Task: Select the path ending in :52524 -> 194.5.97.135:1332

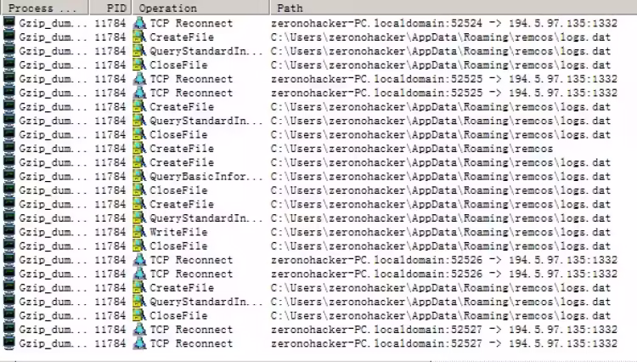Action: pyautogui.click(x=444, y=23)
